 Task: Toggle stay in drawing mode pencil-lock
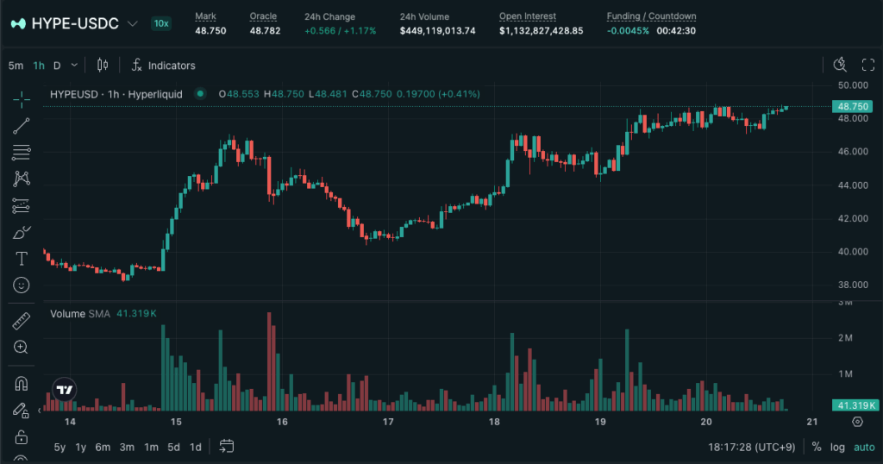(22, 411)
